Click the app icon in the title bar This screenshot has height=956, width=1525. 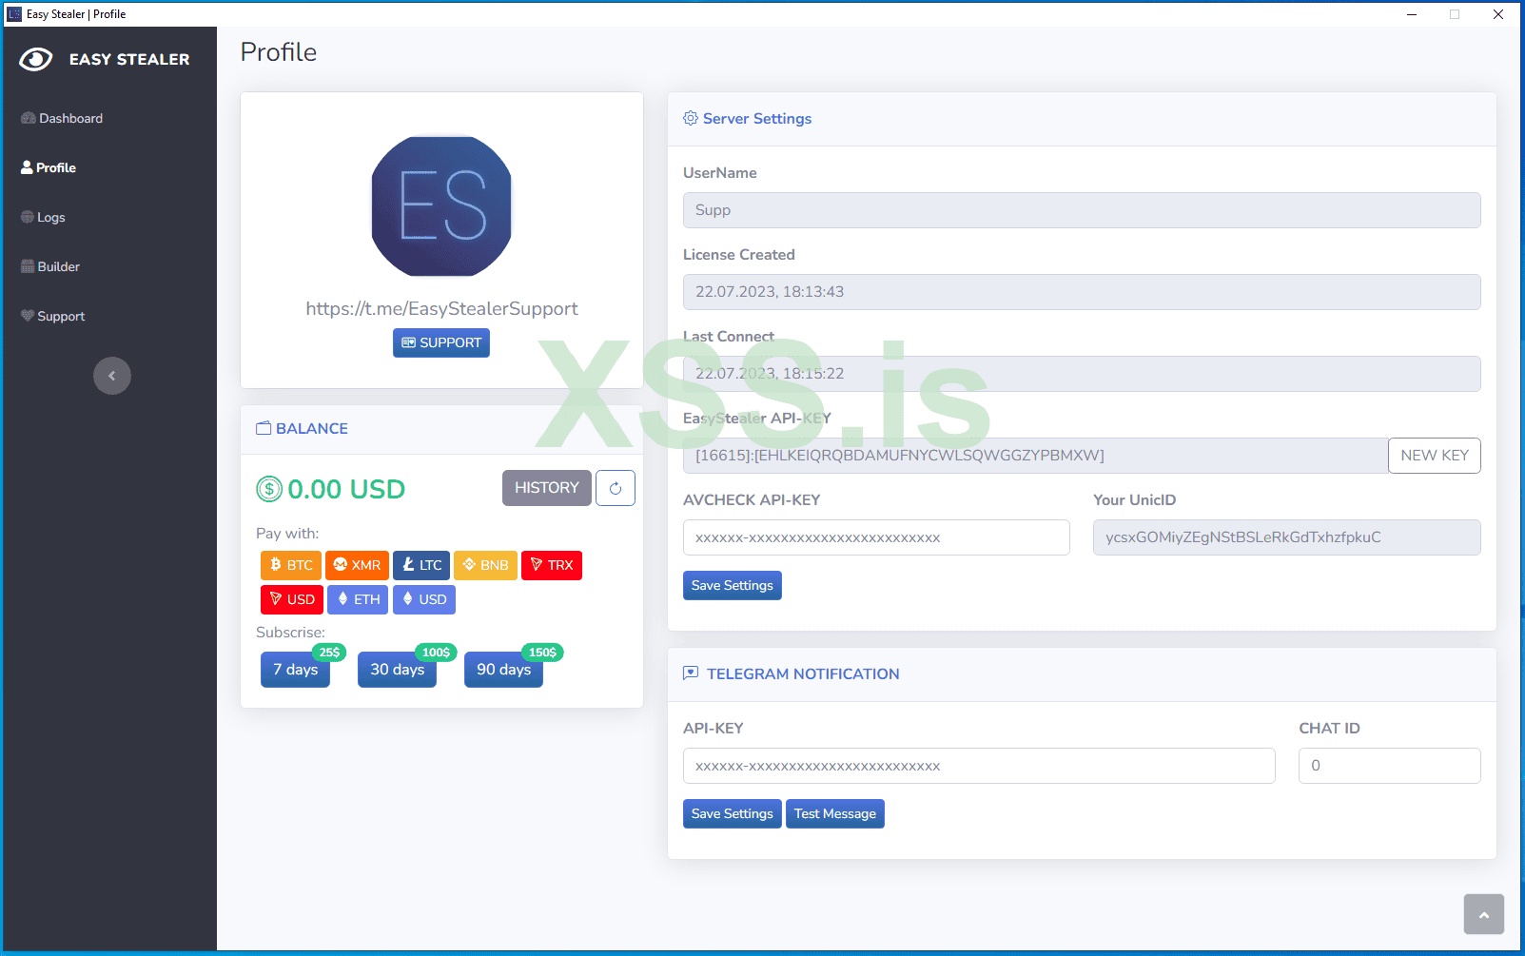(x=14, y=14)
